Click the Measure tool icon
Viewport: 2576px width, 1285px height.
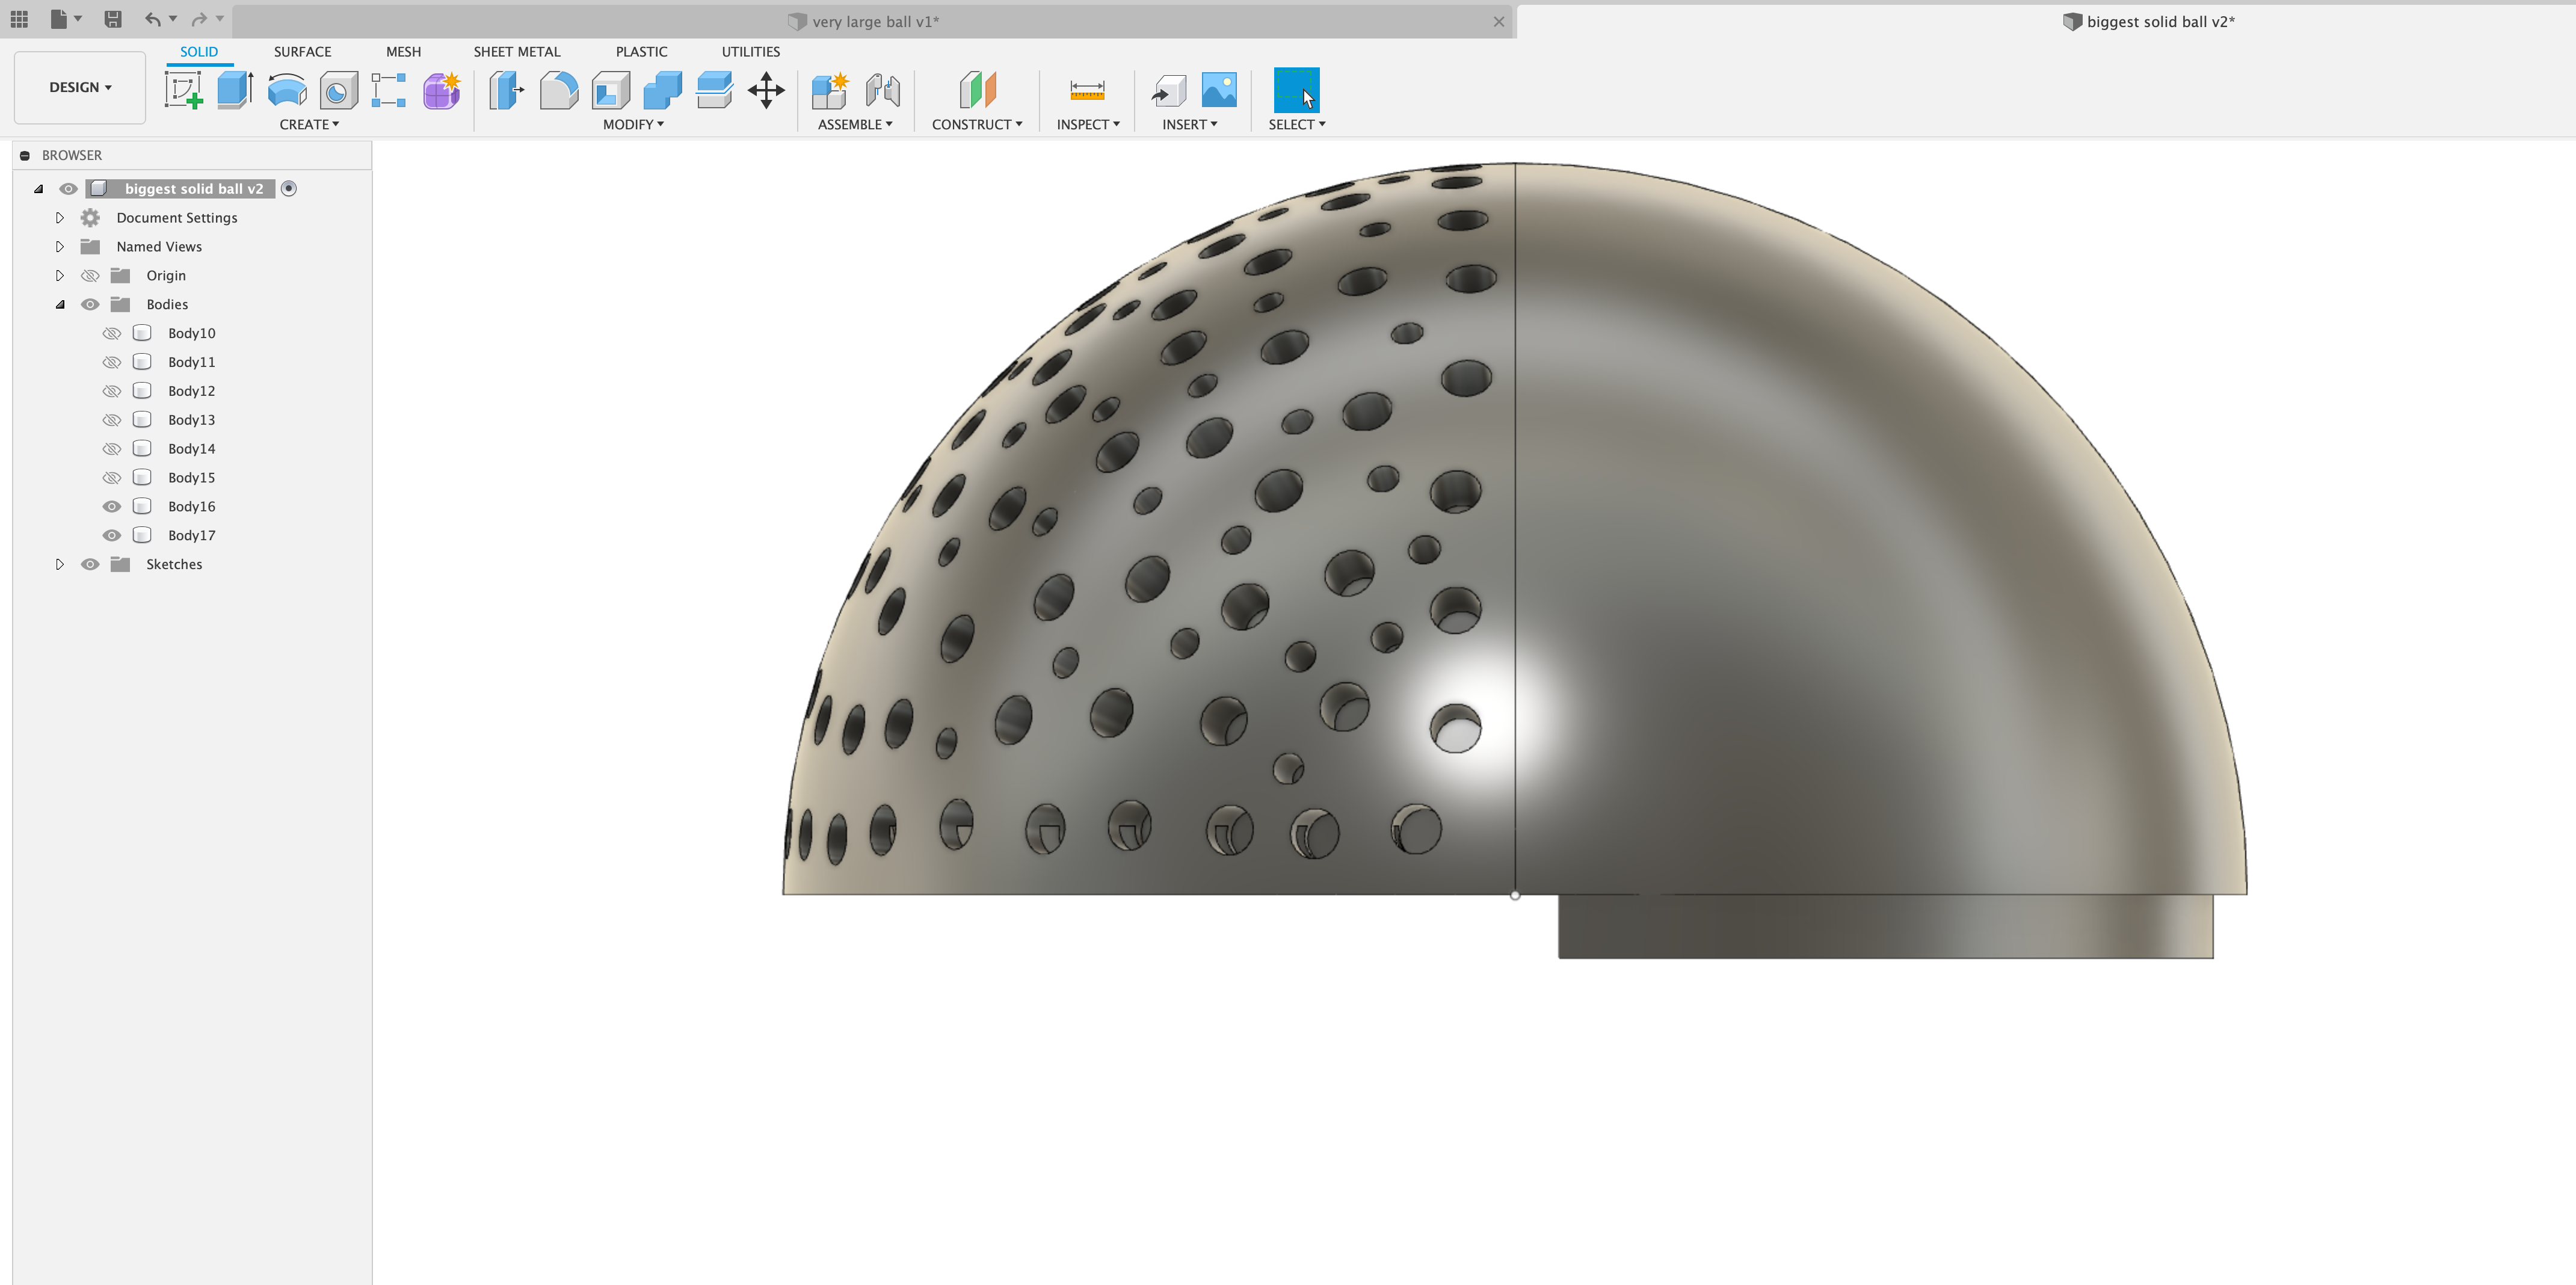click(1087, 90)
